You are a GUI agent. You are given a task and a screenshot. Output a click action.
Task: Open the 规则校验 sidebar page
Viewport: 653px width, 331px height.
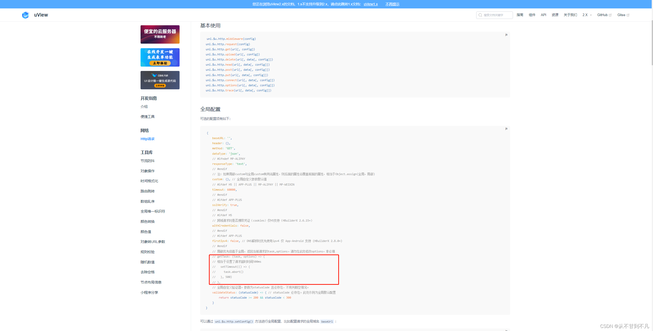point(147,252)
